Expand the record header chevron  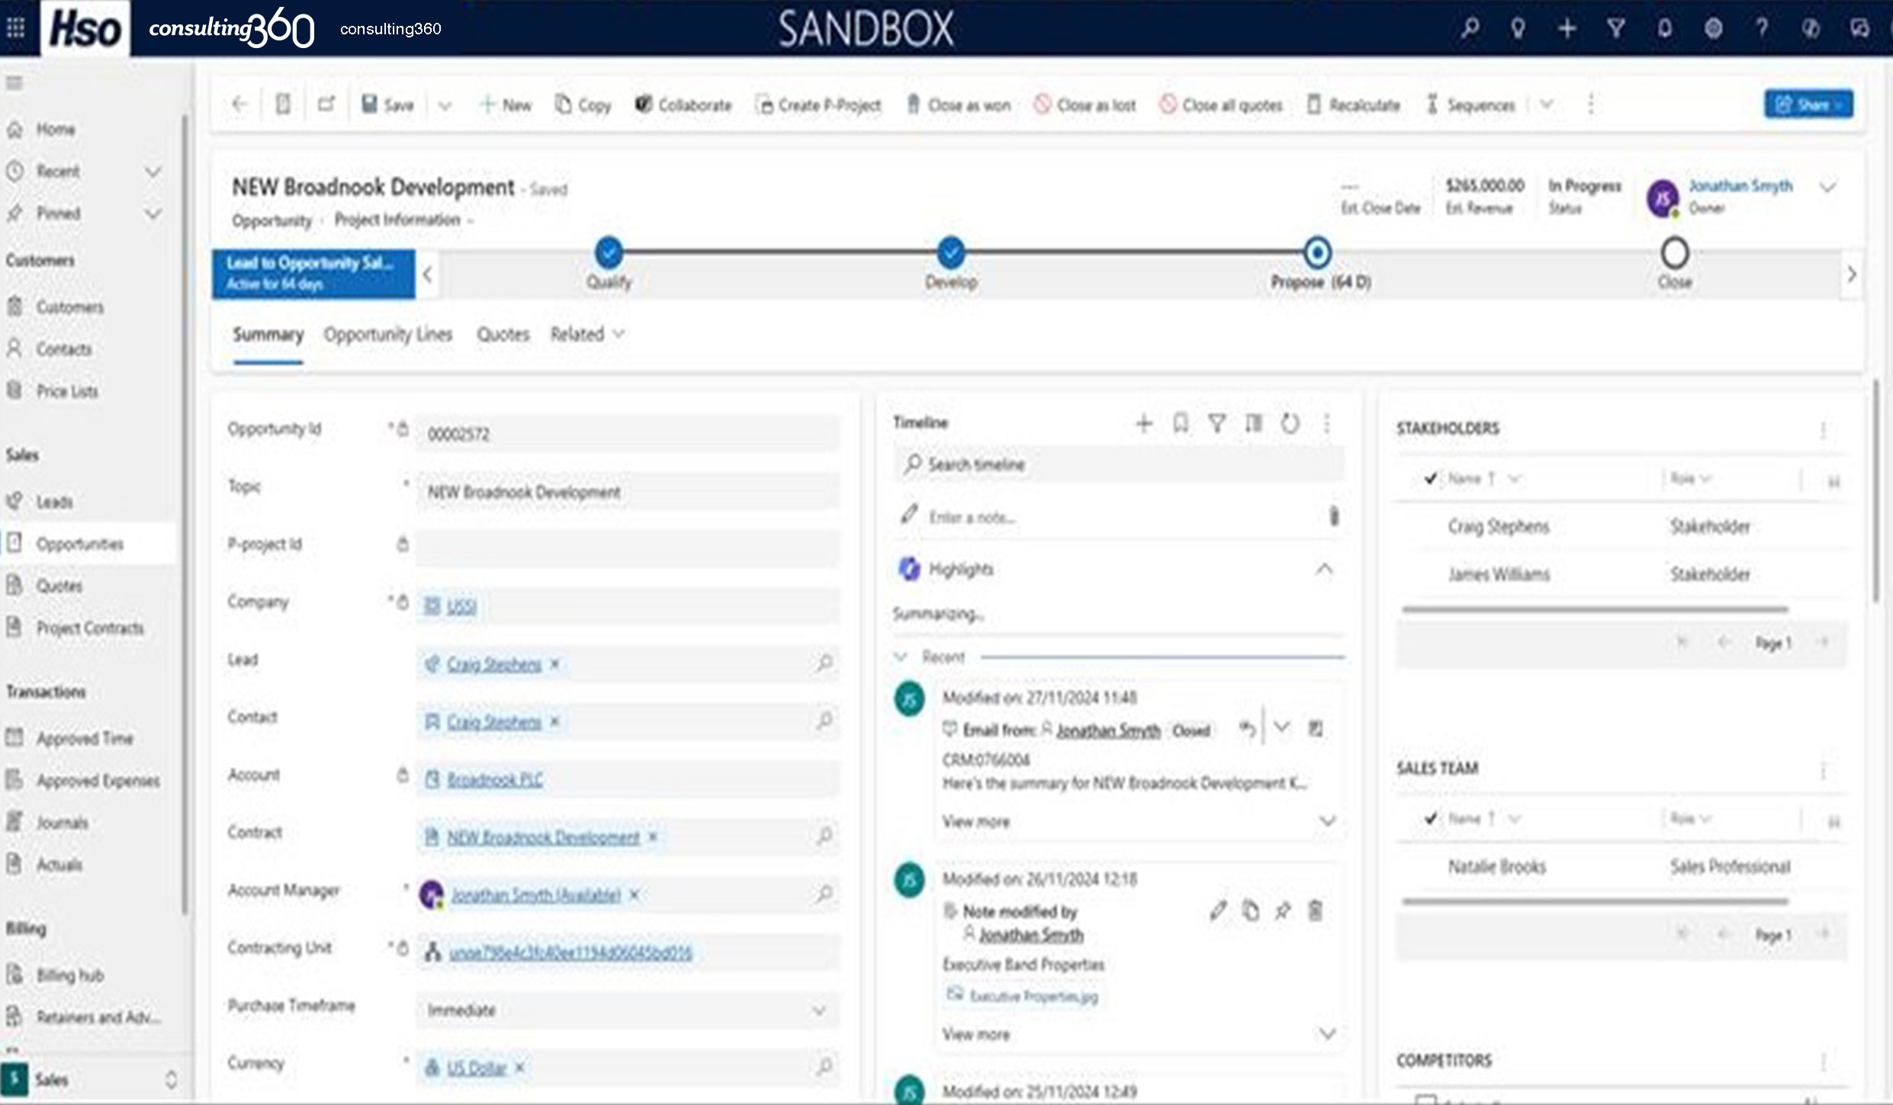point(1827,187)
